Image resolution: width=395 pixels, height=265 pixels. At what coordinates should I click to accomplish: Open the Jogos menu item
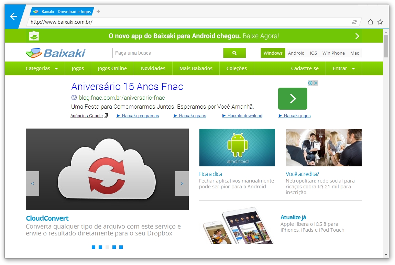click(78, 68)
